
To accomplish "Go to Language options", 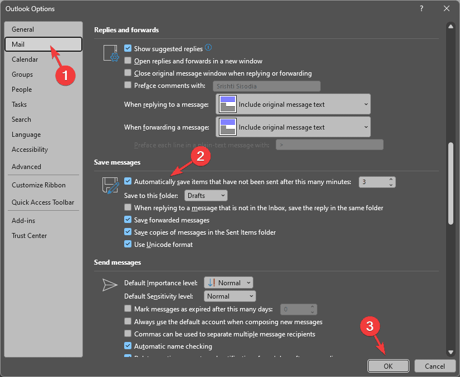I will [x=43, y=135].
